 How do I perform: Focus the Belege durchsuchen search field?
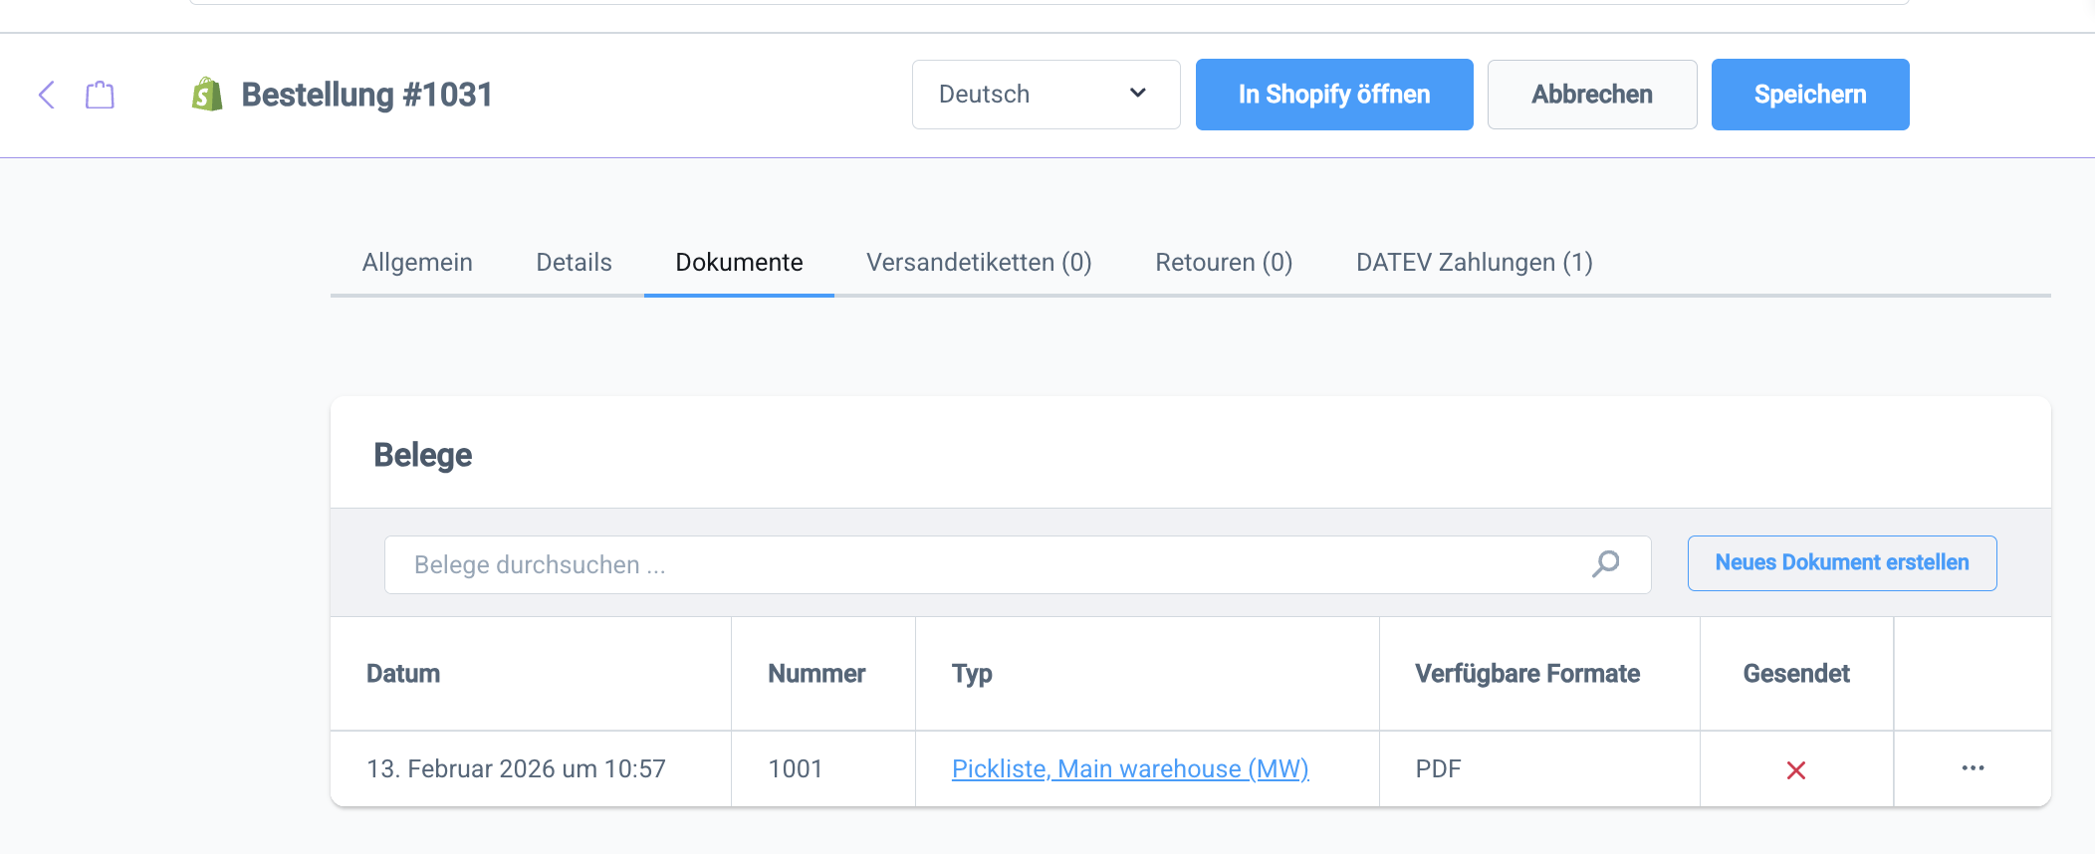tap(986, 565)
